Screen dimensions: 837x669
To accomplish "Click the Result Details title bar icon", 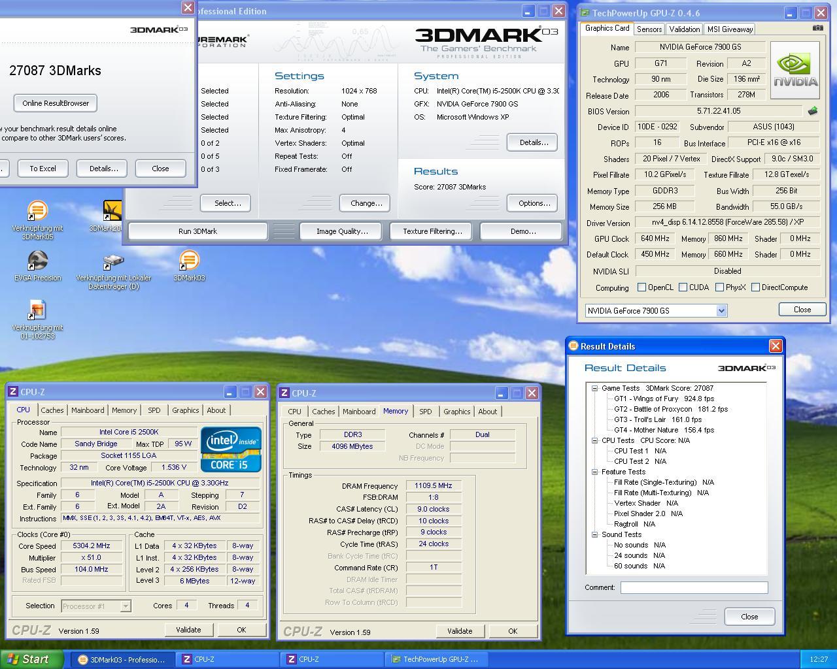I will pos(573,346).
